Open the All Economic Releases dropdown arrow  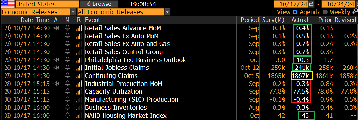167,12
